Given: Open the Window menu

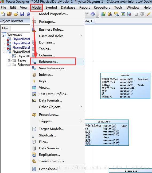Looking at the screenshot, I should click(x=133, y=8).
